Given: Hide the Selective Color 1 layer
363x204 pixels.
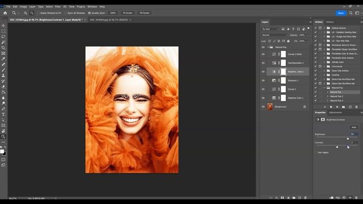Looking at the screenshot, I should pyautogui.click(x=263, y=98).
